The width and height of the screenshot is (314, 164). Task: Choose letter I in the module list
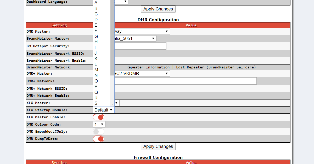pyautogui.click(x=102, y=48)
